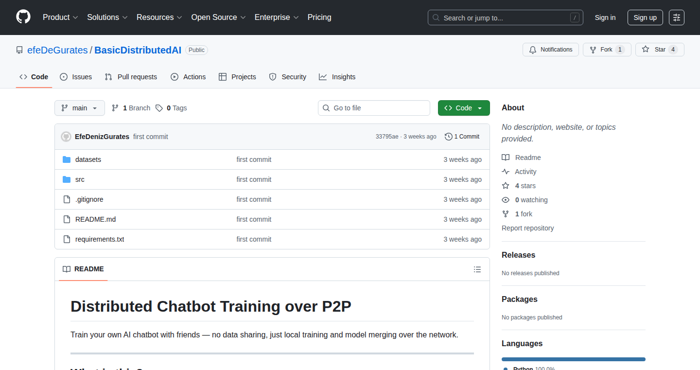Click Report repository

(x=527, y=228)
